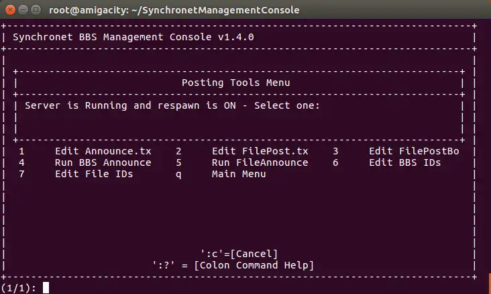
Task: Click the Synchronet BBS Management Console header
Action: click(x=133, y=36)
